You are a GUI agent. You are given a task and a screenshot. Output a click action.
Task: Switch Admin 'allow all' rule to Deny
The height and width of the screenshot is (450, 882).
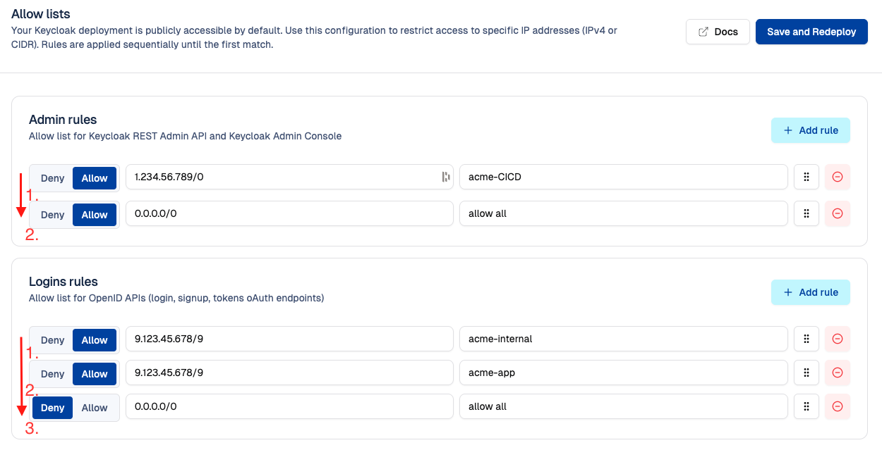click(53, 215)
